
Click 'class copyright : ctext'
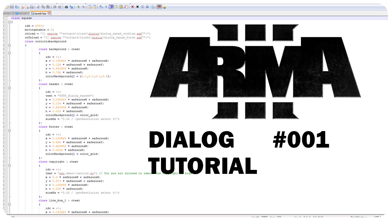click(x=58, y=162)
